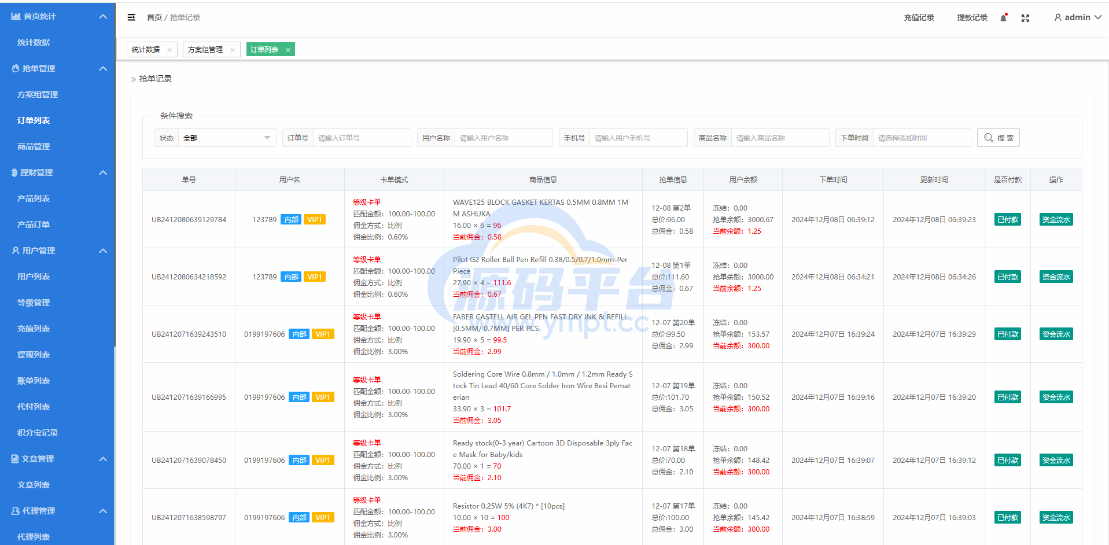The image size is (1109, 545).
Task: Click the 代理管理 agent icon
Action: click(16, 511)
